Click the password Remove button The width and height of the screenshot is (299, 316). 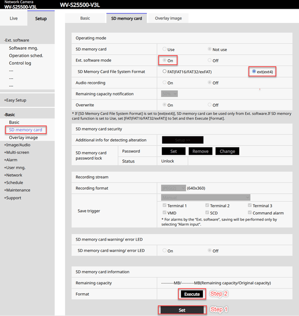[200, 151]
